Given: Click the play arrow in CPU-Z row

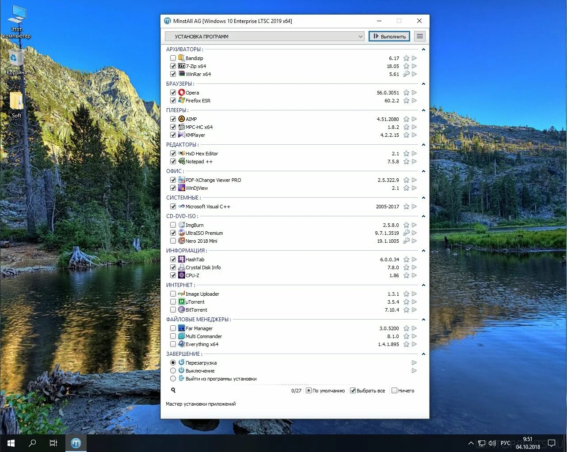Looking at the screenshot, I should coord(414,275).
